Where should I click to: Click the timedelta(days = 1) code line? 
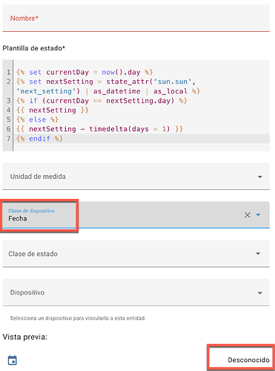(x=99, y=129)
